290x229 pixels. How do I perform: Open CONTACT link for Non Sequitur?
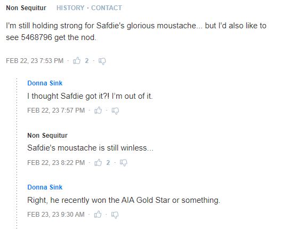[x=107, y=8]
